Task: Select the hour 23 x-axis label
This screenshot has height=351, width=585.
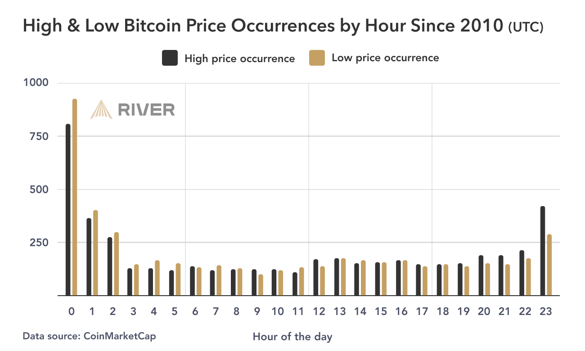Action: coord(546,311)
